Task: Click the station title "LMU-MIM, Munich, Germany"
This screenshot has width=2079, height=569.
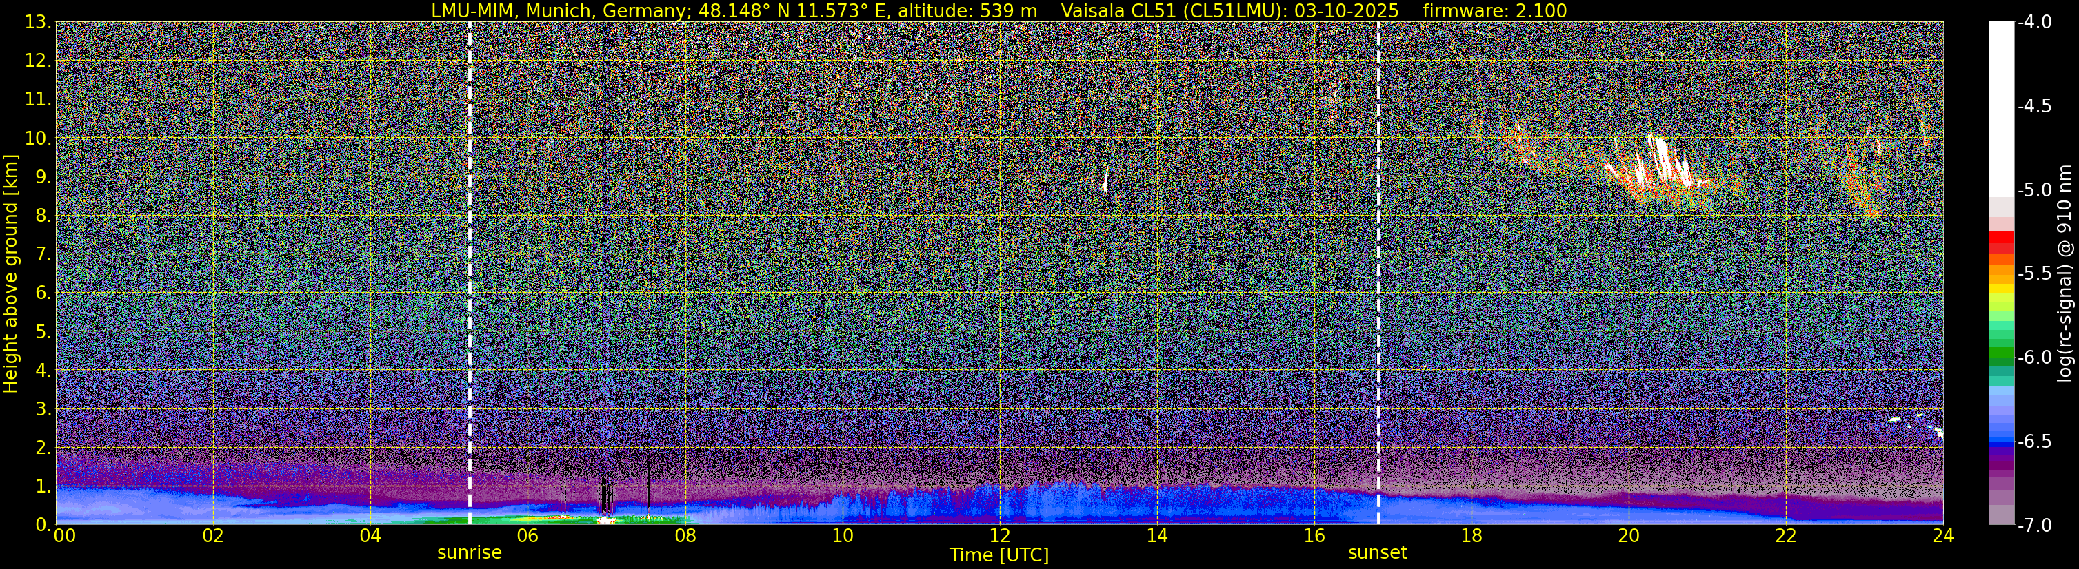Action: [x=558, y=11]
